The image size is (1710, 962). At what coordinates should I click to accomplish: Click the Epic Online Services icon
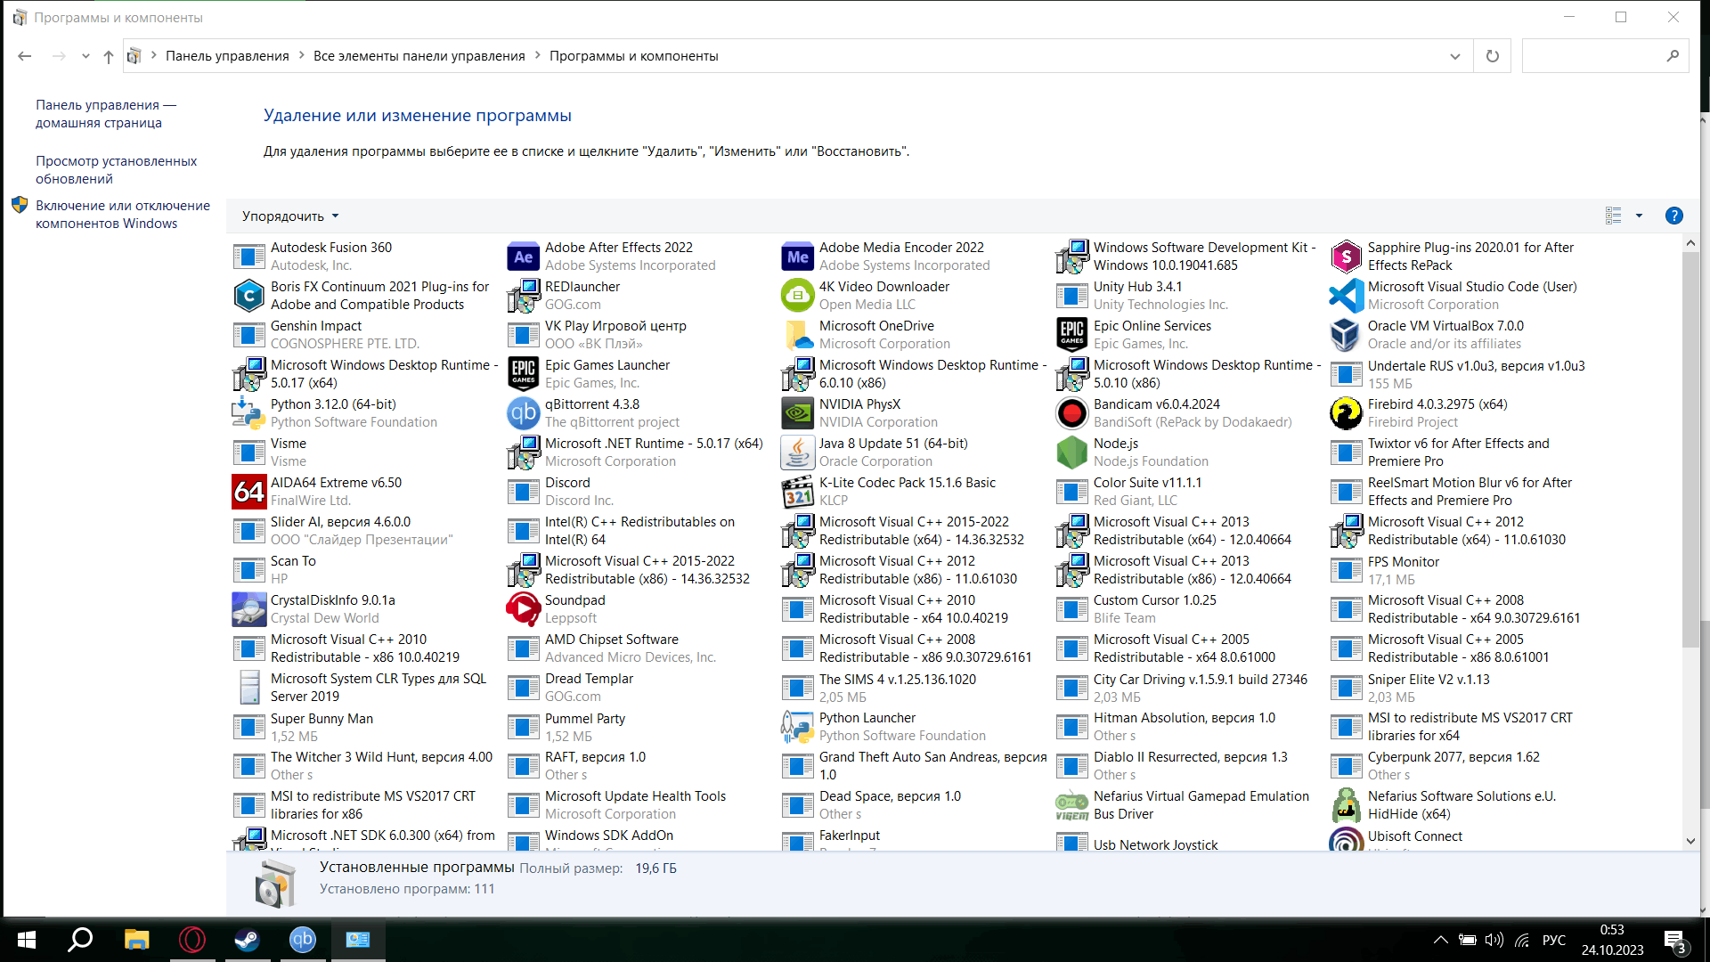pyautogui.click(x=1072, y=335)
